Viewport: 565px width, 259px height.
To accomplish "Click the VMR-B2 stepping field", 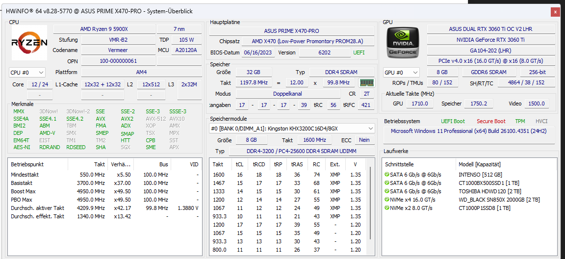I will pos(118,40).
